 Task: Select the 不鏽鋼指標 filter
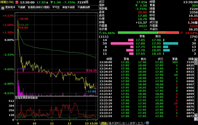coord(83,7)
